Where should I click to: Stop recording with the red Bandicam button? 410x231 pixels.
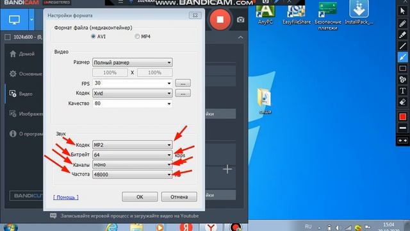pos(220,19)
